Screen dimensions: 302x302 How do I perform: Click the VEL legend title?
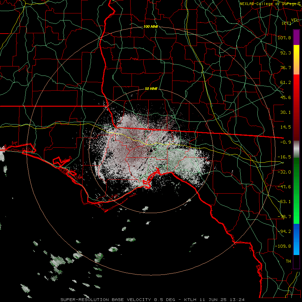295,20
